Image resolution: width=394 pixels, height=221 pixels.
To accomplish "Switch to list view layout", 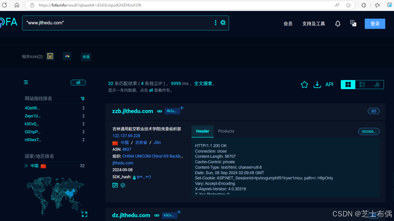I will click(362, 85).
